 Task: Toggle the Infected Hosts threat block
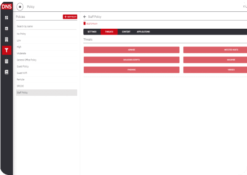point(215,50)
